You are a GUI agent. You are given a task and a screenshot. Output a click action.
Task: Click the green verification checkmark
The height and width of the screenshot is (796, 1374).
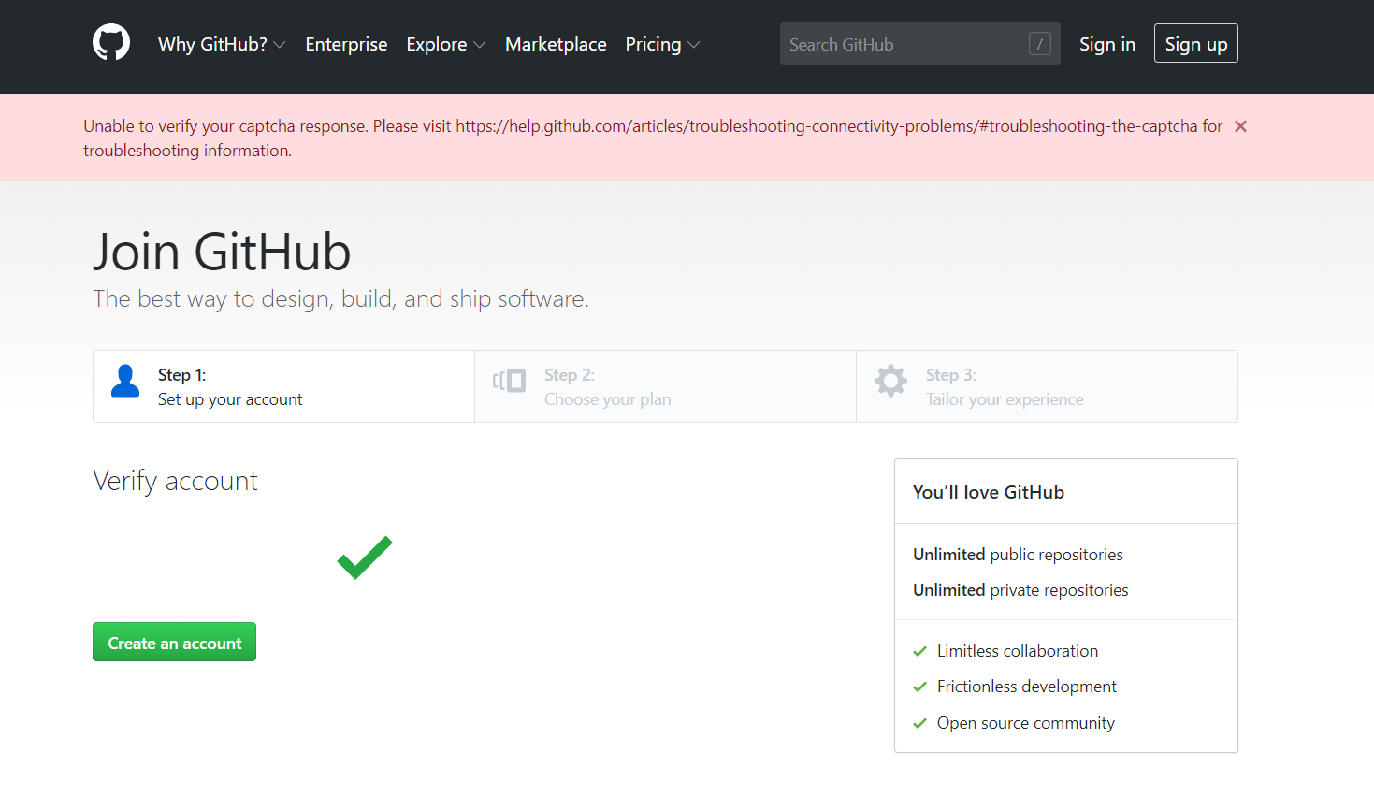coord(364,557)
